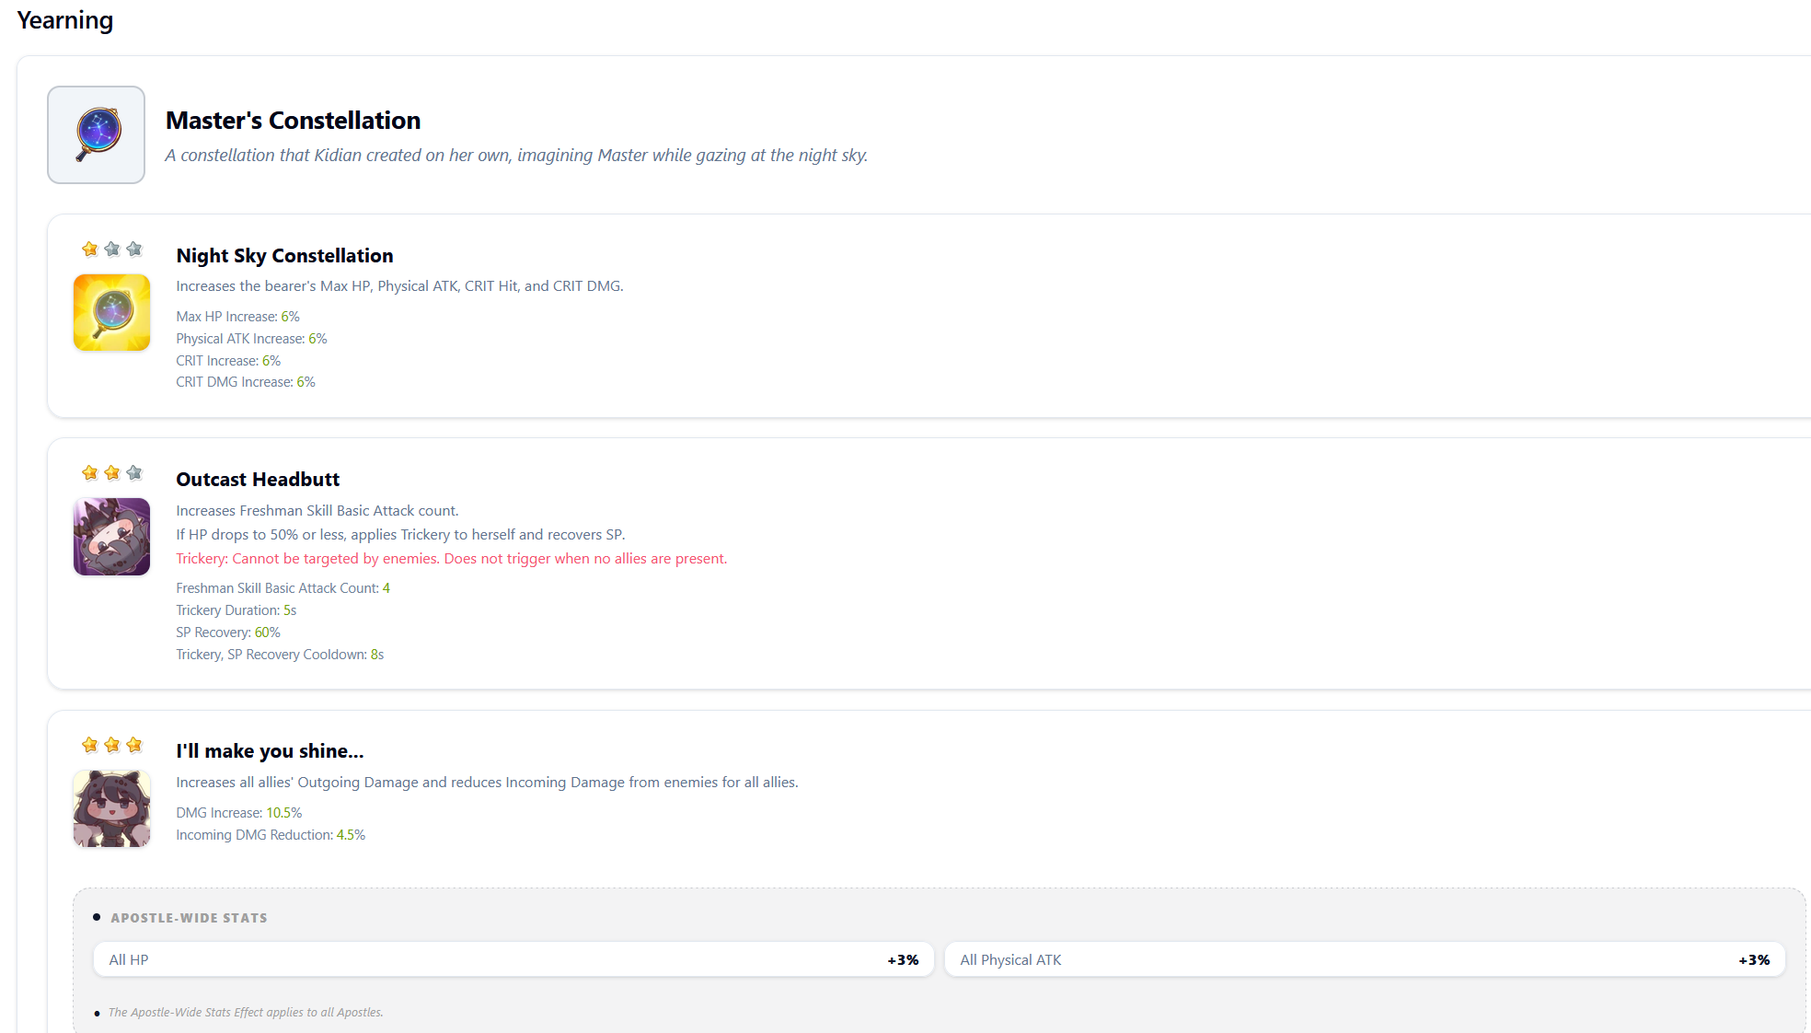Click the "Apostle-Wide Stats Effect applies" footnote
The image size is (1811, 1033).
(x=246, y=1013)
